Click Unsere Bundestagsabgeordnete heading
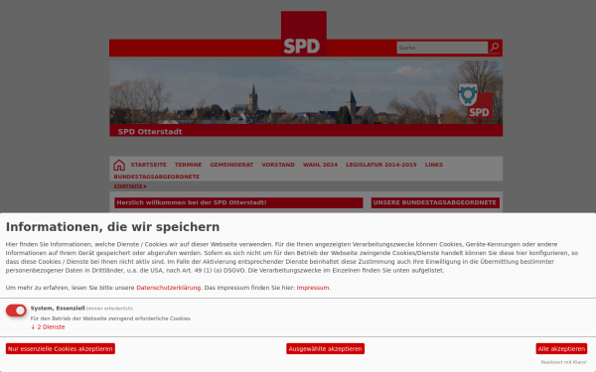The width and height of the screenshot is (596, 372). coord(435,202)
